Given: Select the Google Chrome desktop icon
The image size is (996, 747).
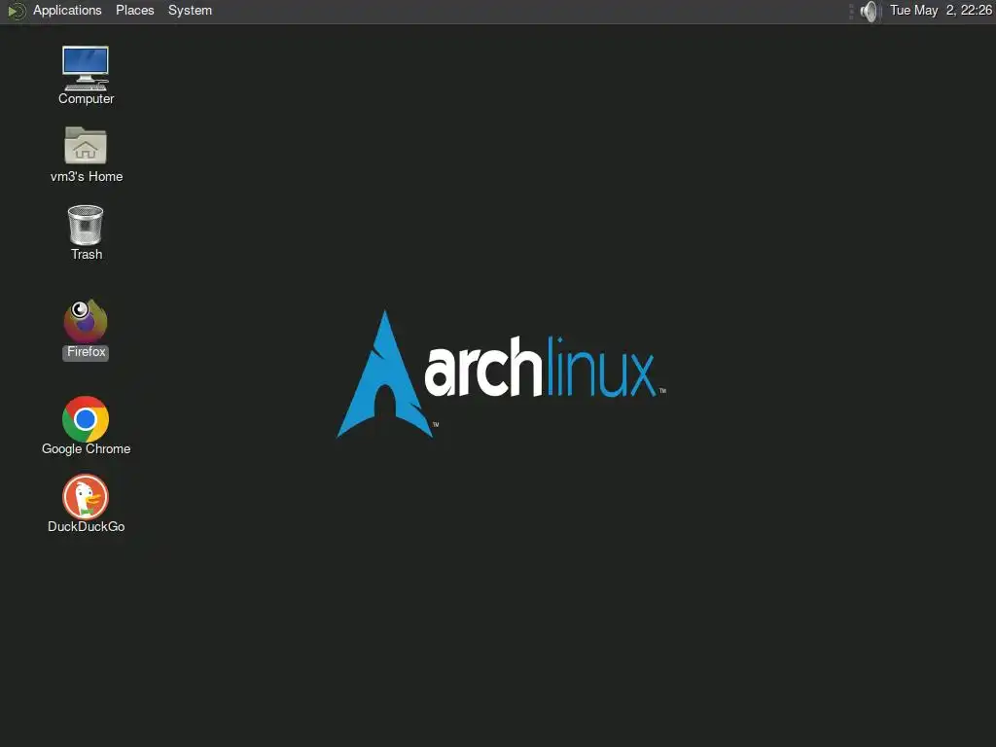Looking at the screenshot, I should [x=86, y=418].
